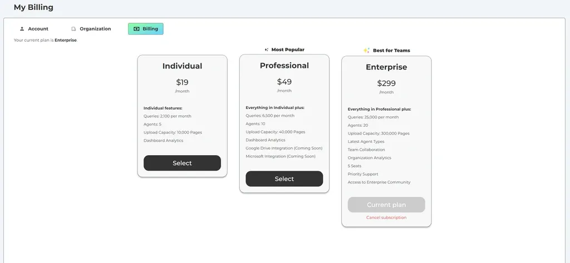Select the Professional plan
Screen dimensions: 570x263
pyautogui.click(x=284, y=178)
